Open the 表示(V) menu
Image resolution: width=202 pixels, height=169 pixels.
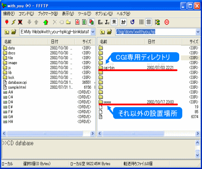[68, 14]
